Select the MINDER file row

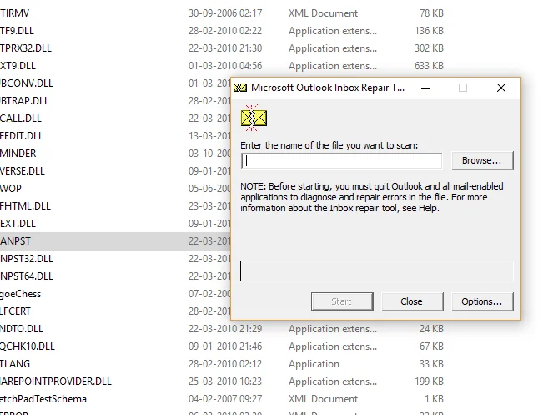[115, 154]
